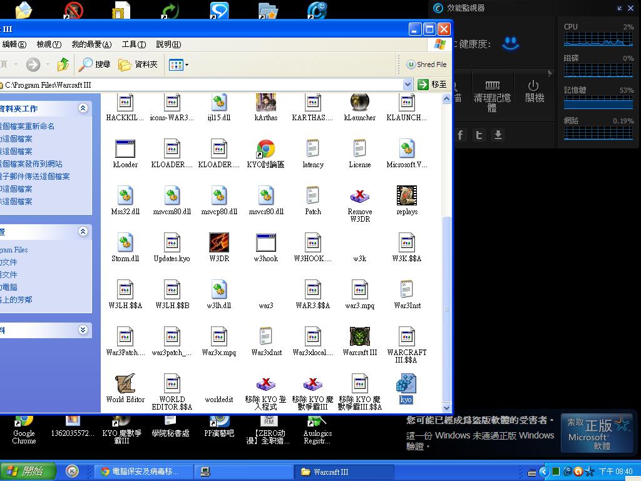The width and height of the screenshot is (641, 481).
Task: Select the Updates.kyo file
Action: [x=172, y=243]
